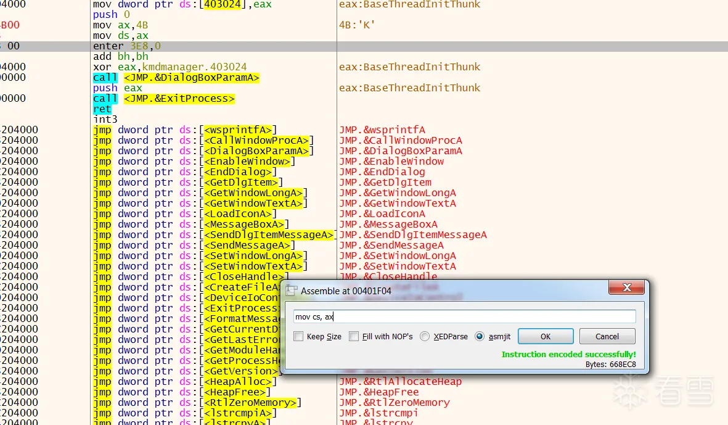The image size is (728, 425).
Task: Select jmp to MessageBoxA line
Action: pos(191,225)
